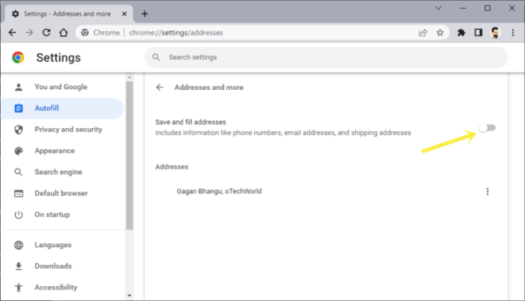The width and height of the screenshot is (525, 301).
Task: Open the tab search dropdown chevron
Action: click(438, 8)
